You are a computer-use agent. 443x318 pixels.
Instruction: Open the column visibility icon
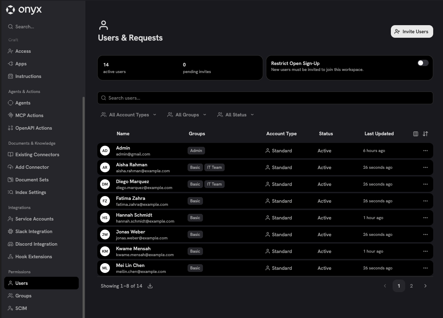416,134
